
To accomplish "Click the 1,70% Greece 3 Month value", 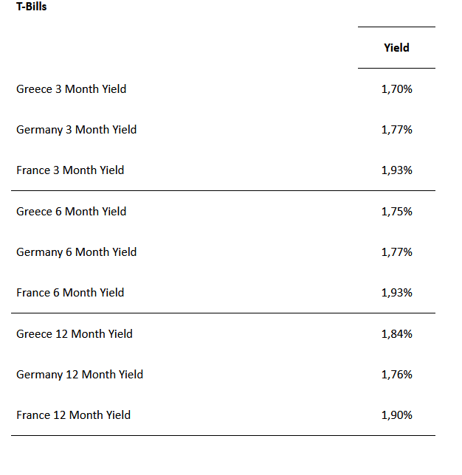I will click(396, 89).
